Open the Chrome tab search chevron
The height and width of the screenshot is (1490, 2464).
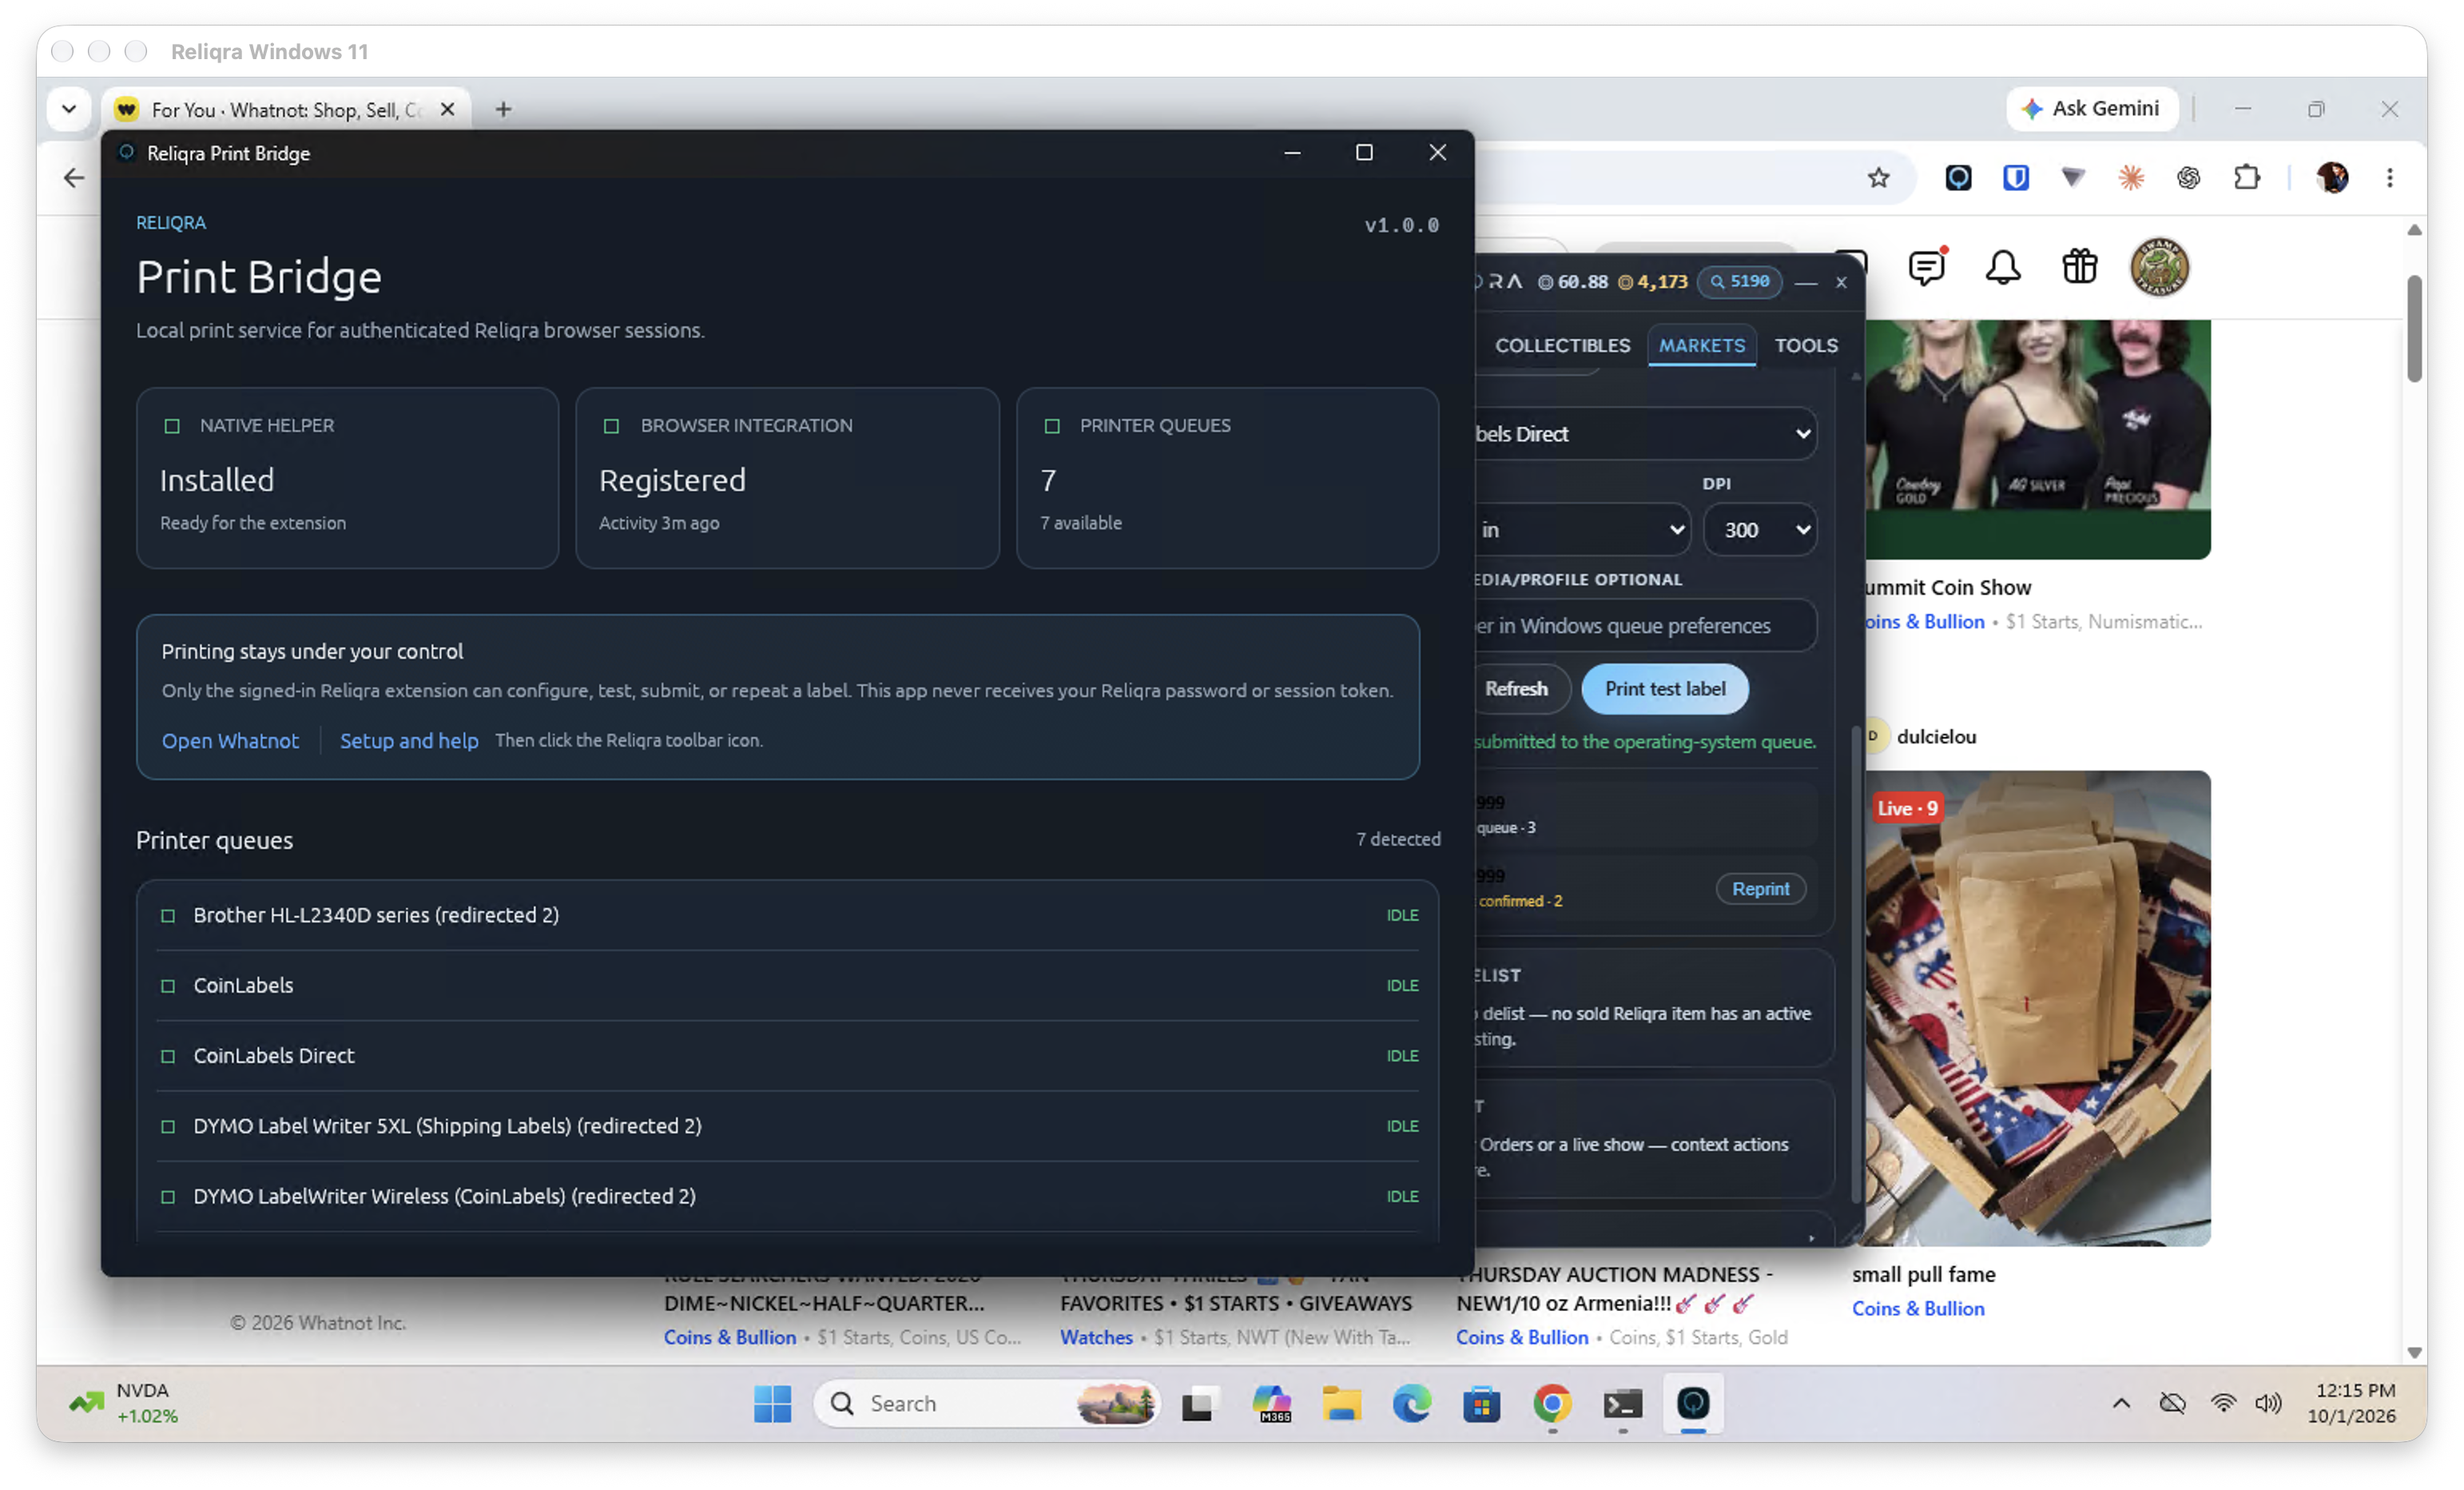(x=68, y=109)
